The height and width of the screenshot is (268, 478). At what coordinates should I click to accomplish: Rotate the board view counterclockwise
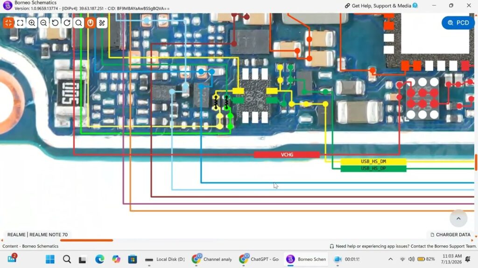click(x=55, y=23)
